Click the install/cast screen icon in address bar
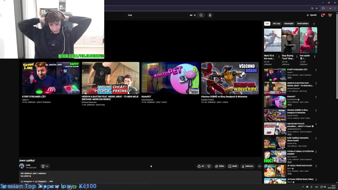Screen dimensions: 338x190 point(312,8)
